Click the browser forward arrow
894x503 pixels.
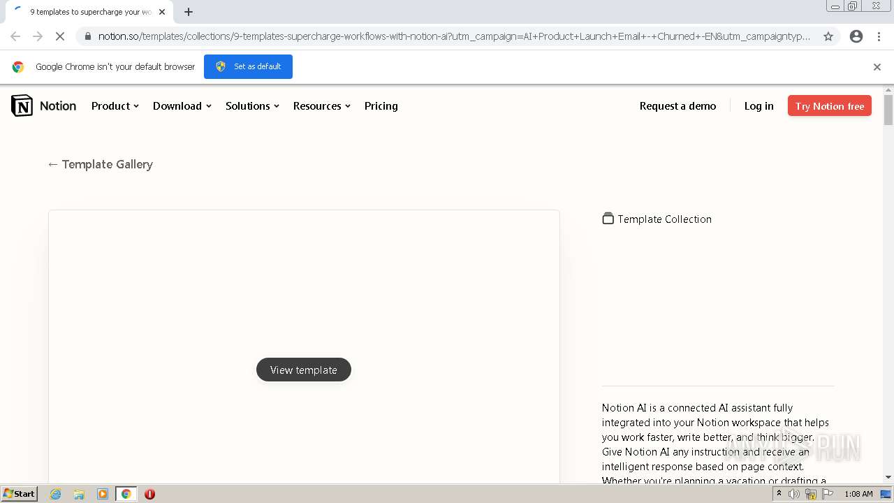click(38, 36)
